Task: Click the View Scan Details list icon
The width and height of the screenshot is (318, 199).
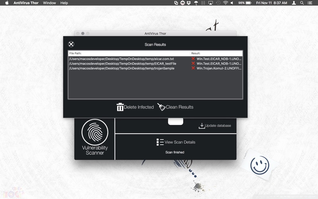Action: tap(160, 142)
